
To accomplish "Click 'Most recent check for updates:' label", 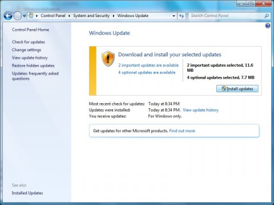I will [117, 104].
